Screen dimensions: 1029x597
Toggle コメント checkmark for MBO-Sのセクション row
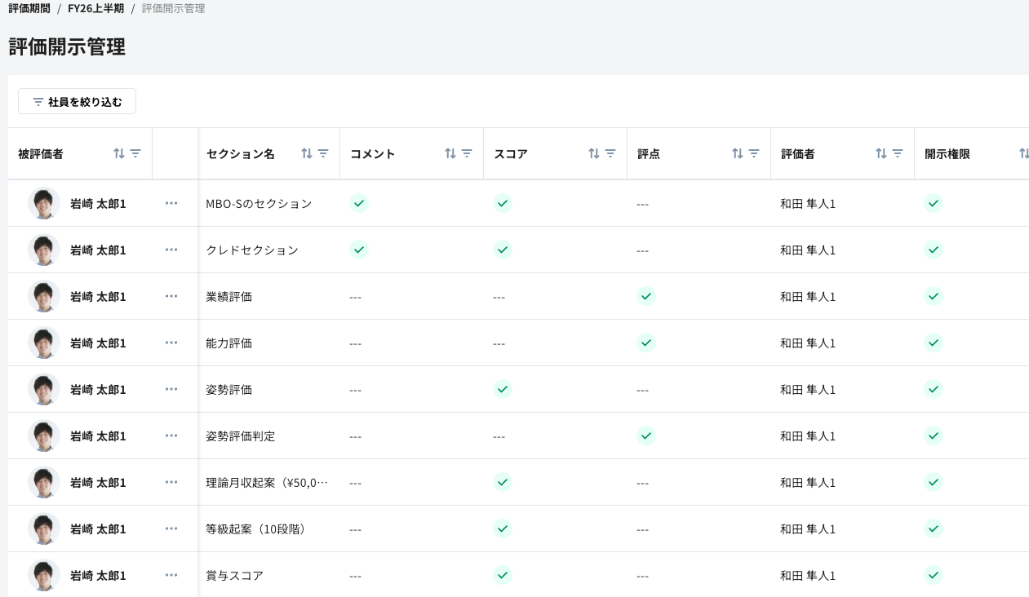click(x=359, y=203)
